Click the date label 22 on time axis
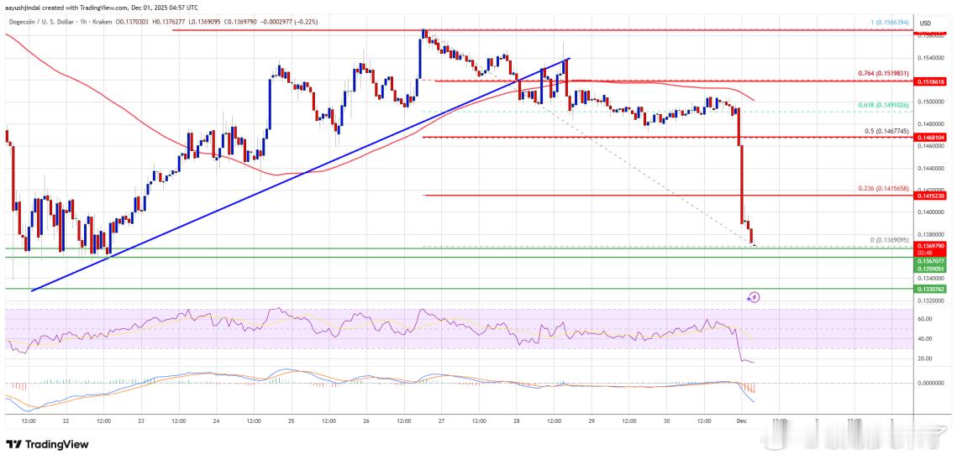Image resolution: width=957 pixels, height=460 pixels. pos(66,421)
